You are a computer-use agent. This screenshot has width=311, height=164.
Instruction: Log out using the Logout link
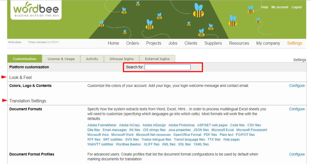tap(297, 7)
